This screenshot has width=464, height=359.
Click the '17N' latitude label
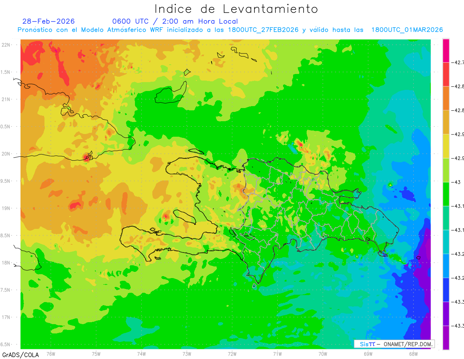coord(6,318)
